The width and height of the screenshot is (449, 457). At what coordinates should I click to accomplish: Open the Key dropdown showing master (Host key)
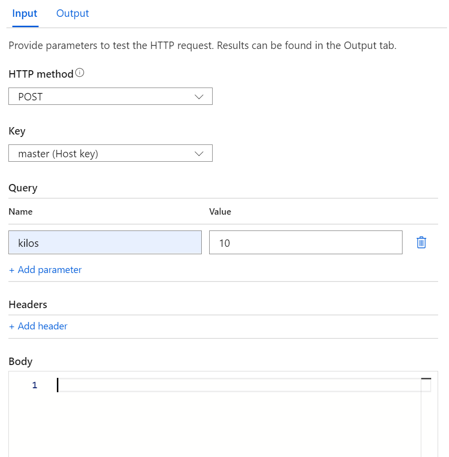tap(110, 153)
